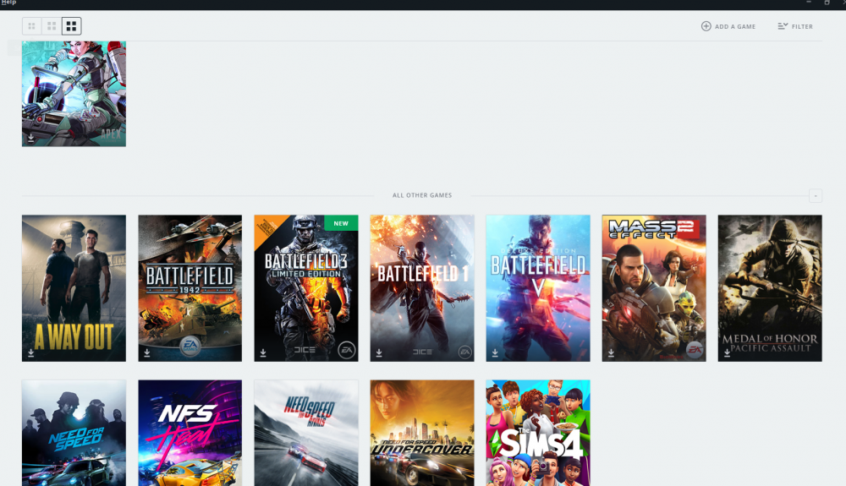Open the A Way Out game tile
The height and width of the screenshot is (486, 846).
[x=74, y=288]
